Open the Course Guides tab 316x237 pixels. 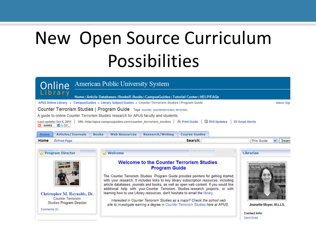(193, 134)
